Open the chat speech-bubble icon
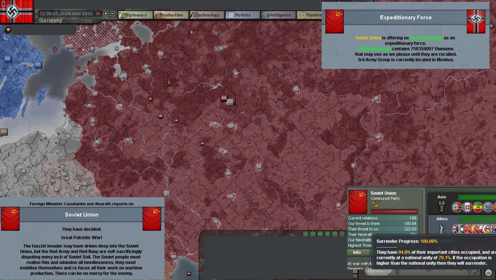This screenshot has width=496, height=280. [x=8, y=30]
